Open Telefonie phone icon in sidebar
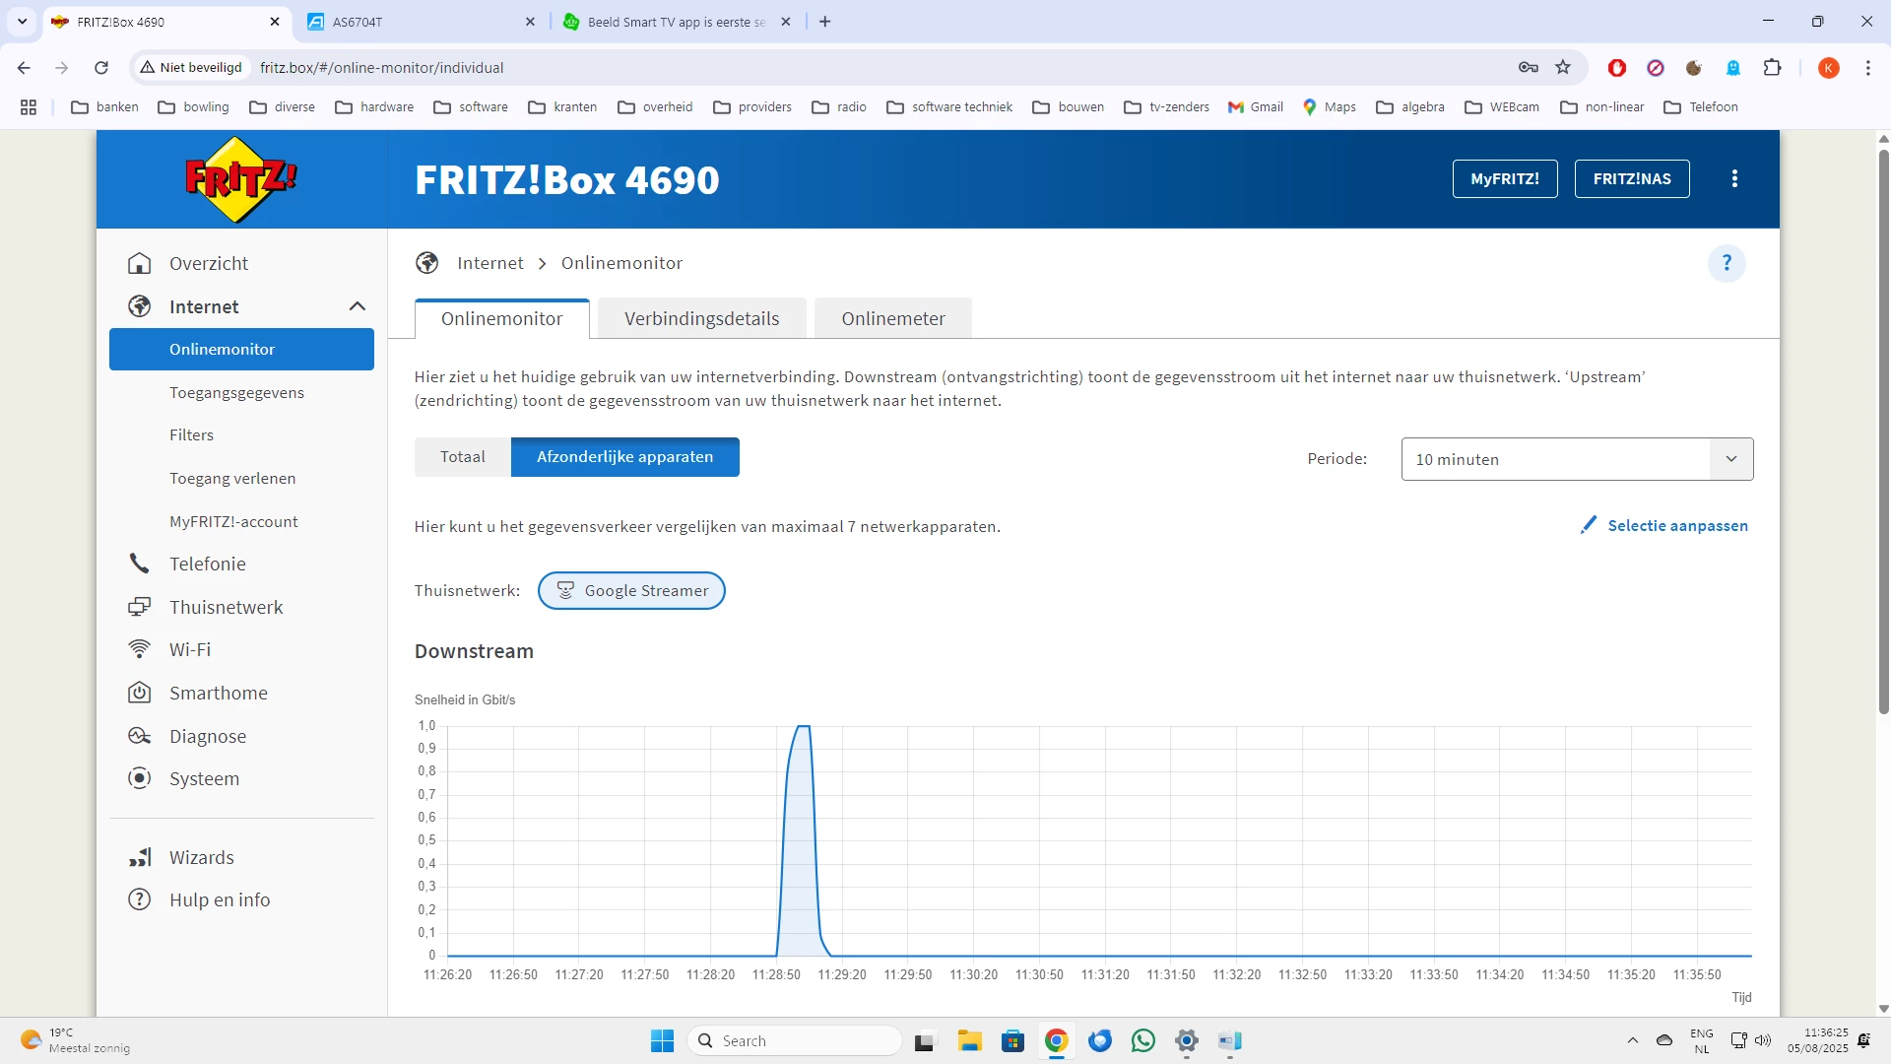 tap(140, 564)
